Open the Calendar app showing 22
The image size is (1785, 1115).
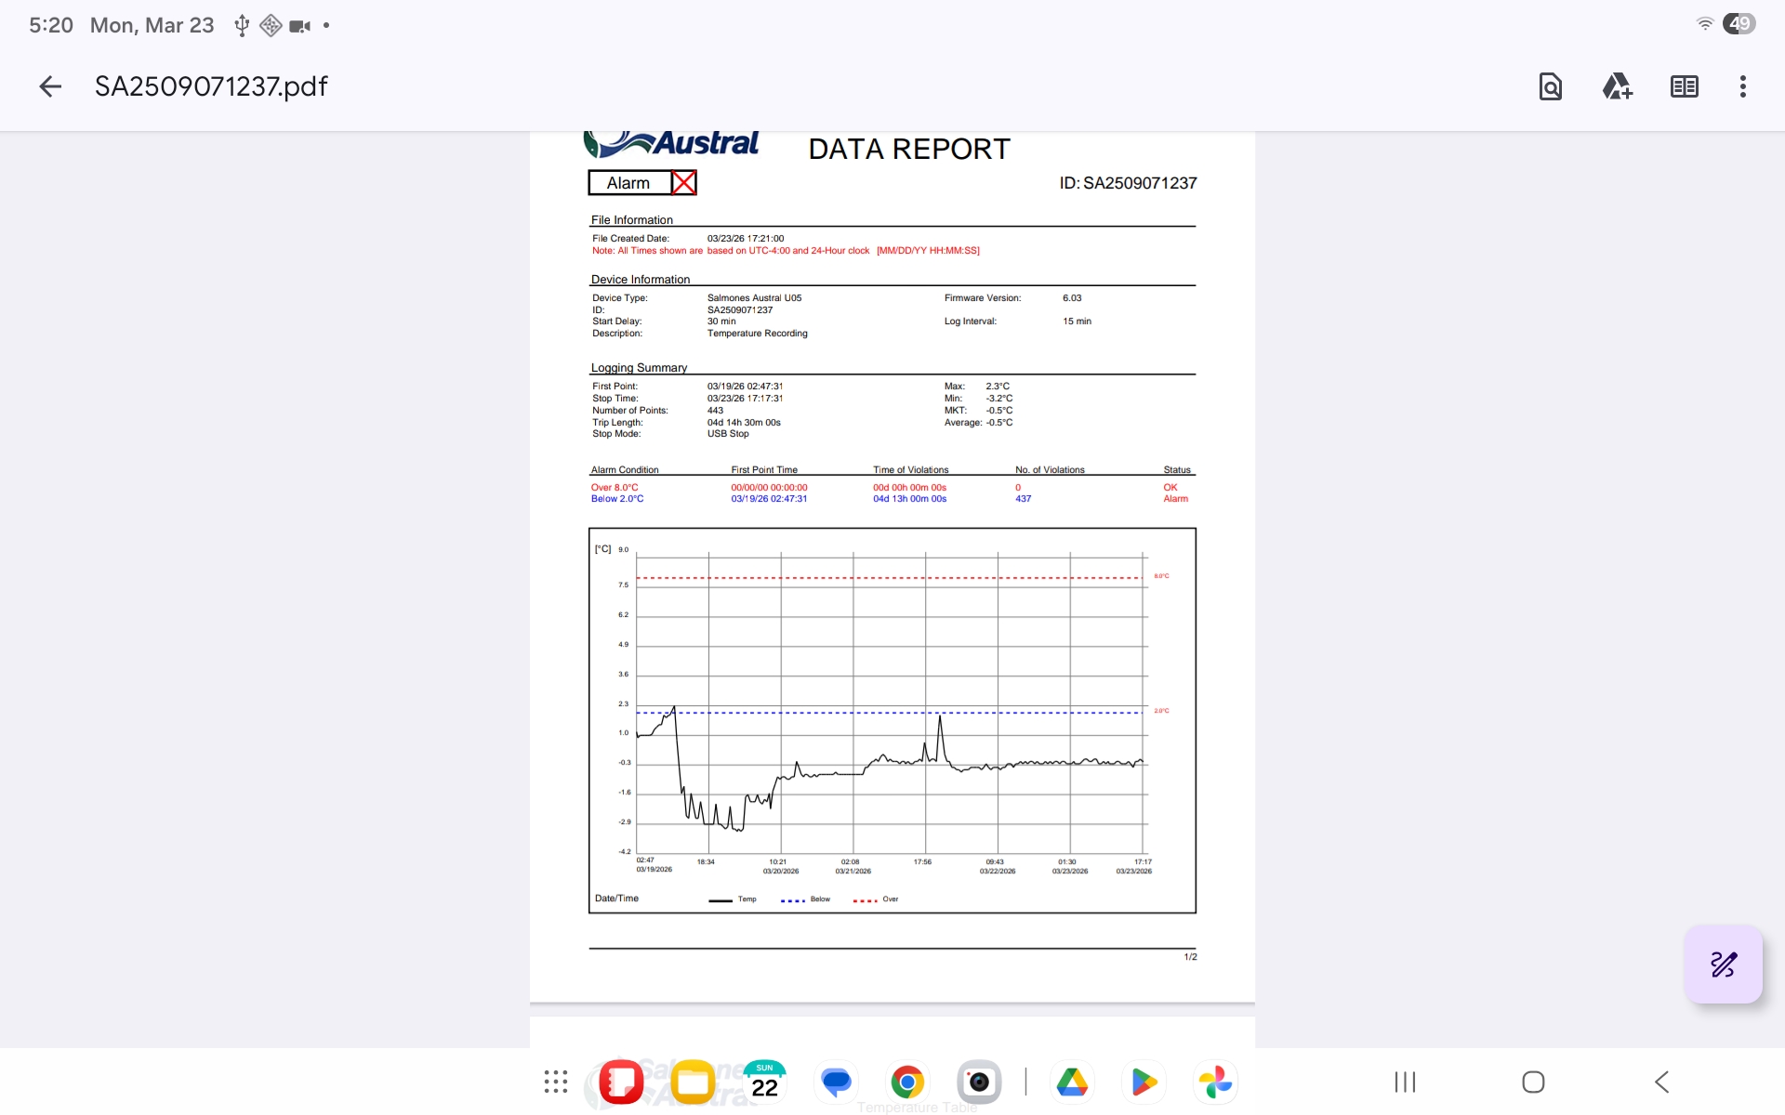[764, 1082]
